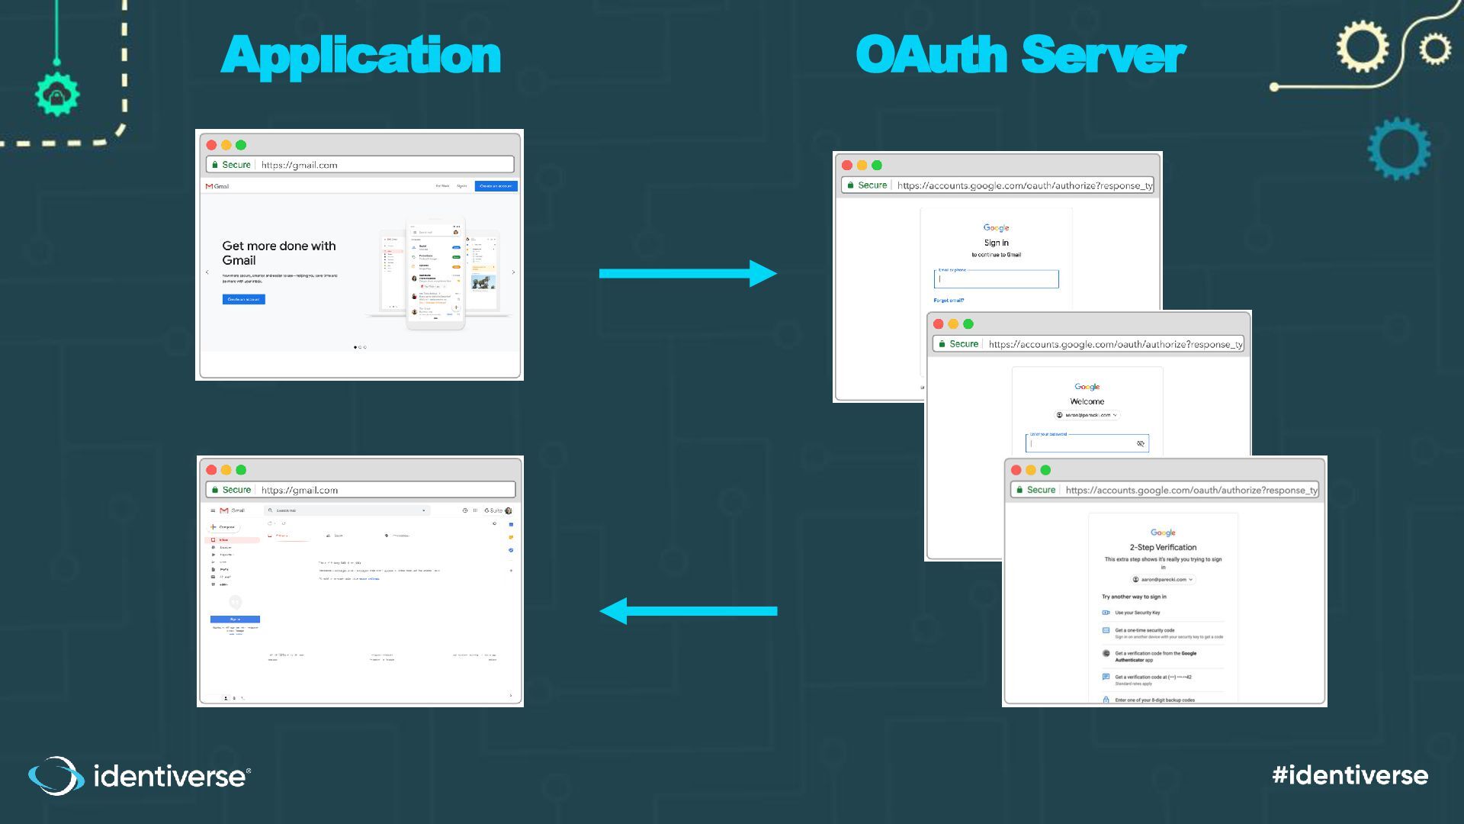This screenshot has width=1464, height=824.
Task: Expand aaron@parecki.com account chooser on Welcome page
Action: (x=1087, y=415)
